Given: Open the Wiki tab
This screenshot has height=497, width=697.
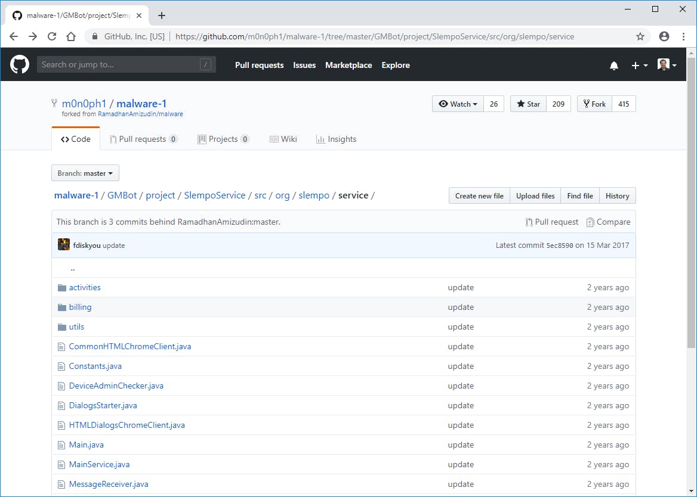Looking at the screenshot, I should pyautogui.click(x=283, y=139).
